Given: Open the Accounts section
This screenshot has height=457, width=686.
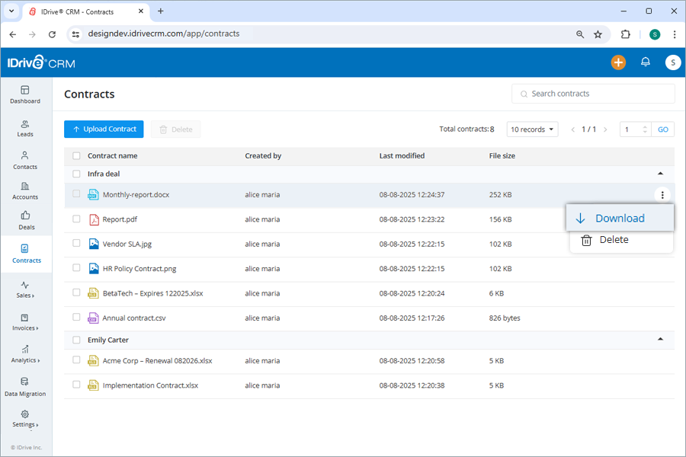Looking at the screenshot, I should (25, 190).
